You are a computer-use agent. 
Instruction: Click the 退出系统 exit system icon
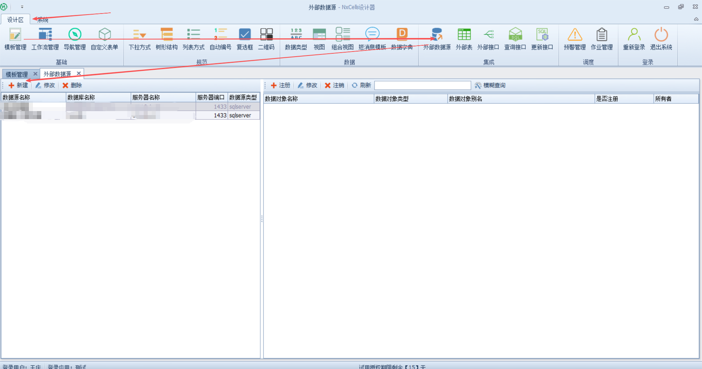(x=661, y=39)
